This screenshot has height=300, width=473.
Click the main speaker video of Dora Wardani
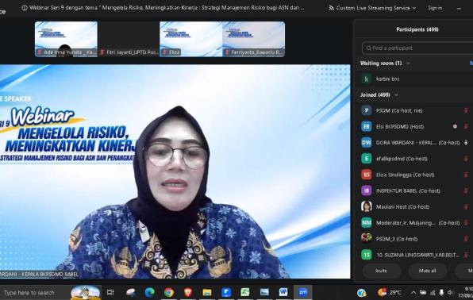(x=175, y=171)
